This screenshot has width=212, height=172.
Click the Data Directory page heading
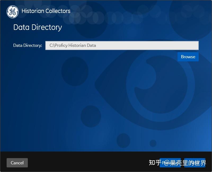37,27
